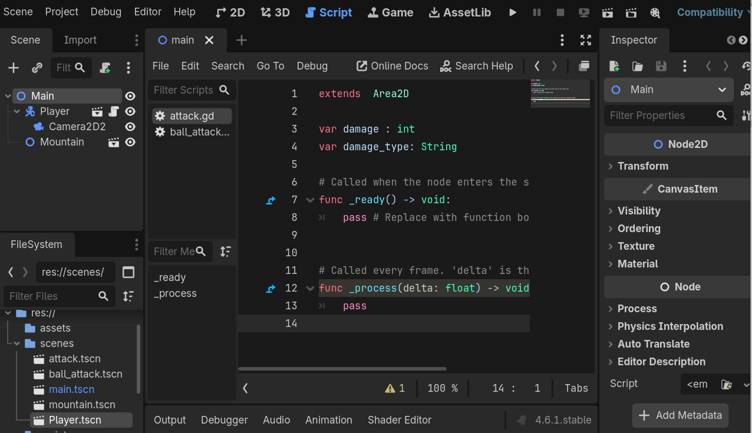Click the Instantiate Child Scene link icon
This screenshot has width=752, height=433.
click(37, 68)
